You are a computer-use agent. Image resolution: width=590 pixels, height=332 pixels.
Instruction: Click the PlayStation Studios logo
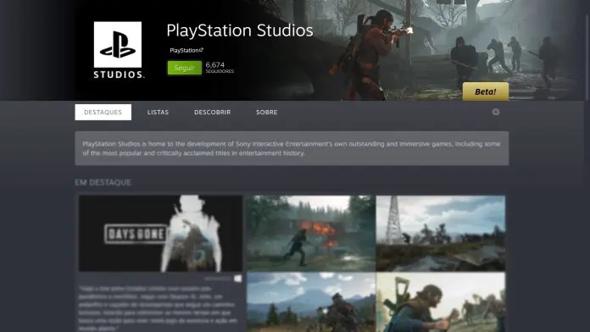point(118,50)
